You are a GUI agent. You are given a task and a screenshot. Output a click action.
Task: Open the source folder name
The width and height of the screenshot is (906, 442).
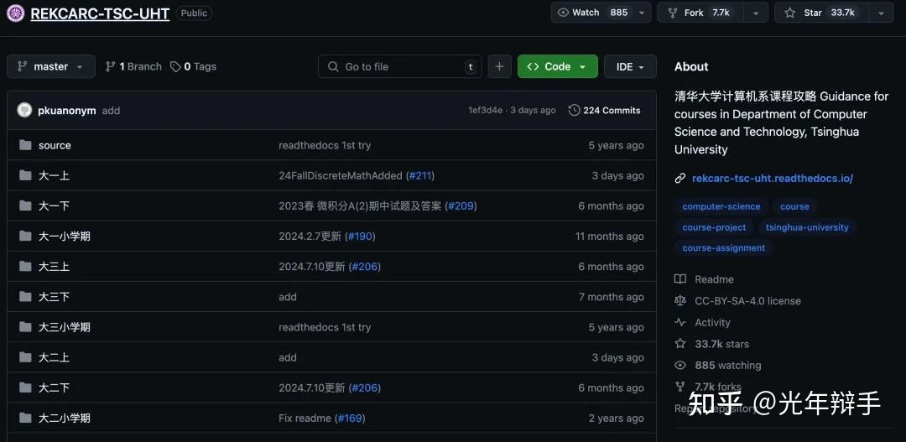coord(55,146)
